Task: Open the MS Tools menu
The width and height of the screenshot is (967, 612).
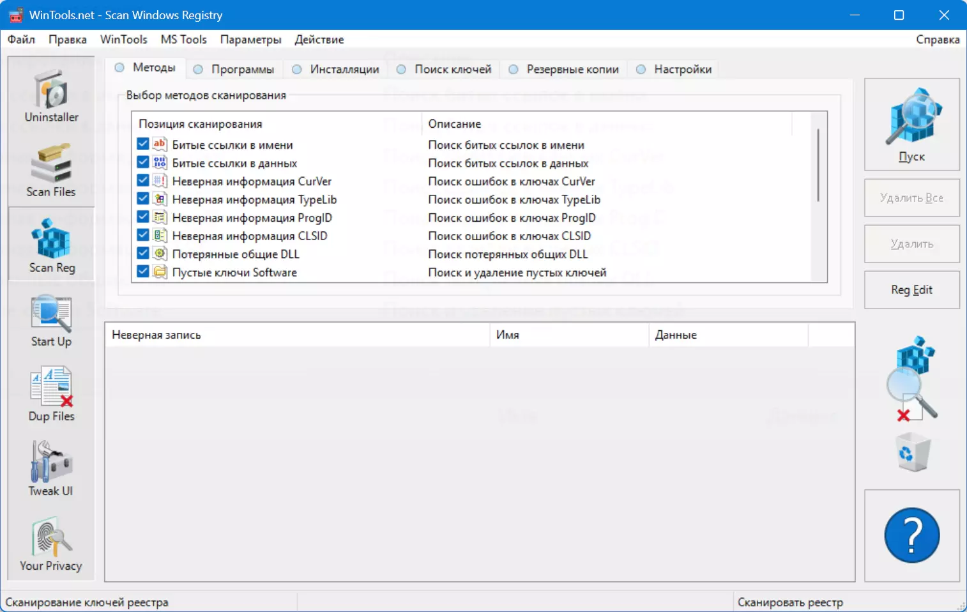Action: pyautogui.click(x=184, y=39)
